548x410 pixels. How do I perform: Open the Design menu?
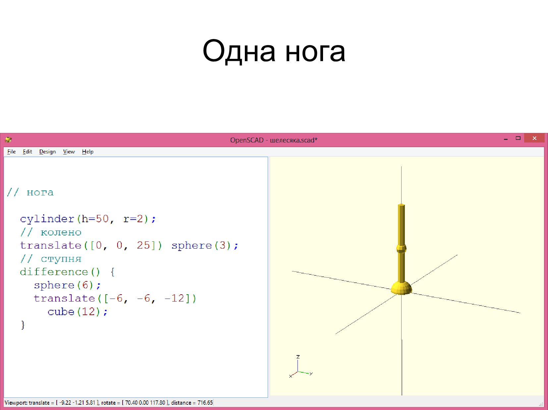pos(47,151)
